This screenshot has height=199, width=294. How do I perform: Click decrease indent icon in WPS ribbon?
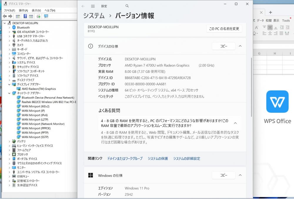coord(282,27)
